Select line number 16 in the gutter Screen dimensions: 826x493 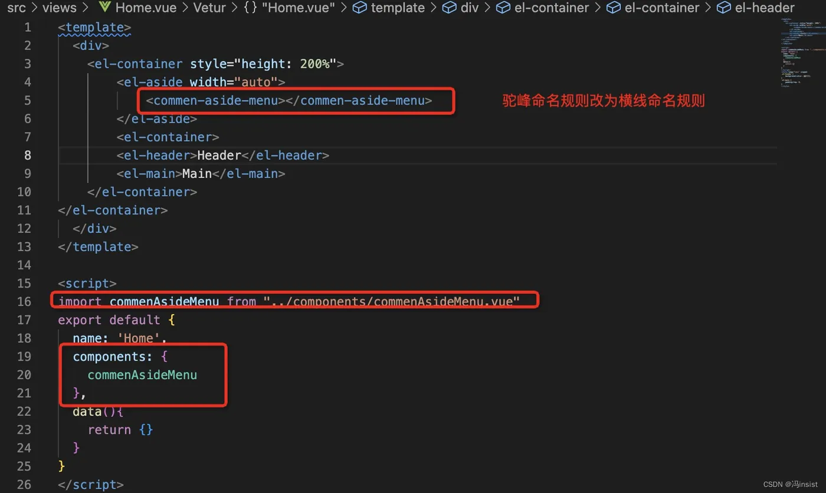[24, 301]
